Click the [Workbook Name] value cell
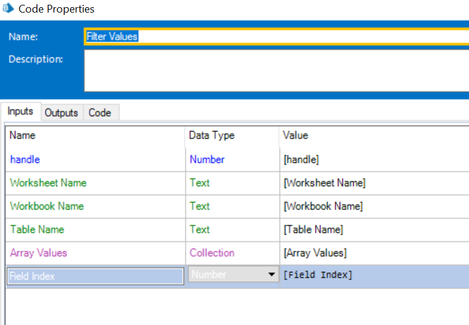Screen dimensions: 469x325 (323, 206)
